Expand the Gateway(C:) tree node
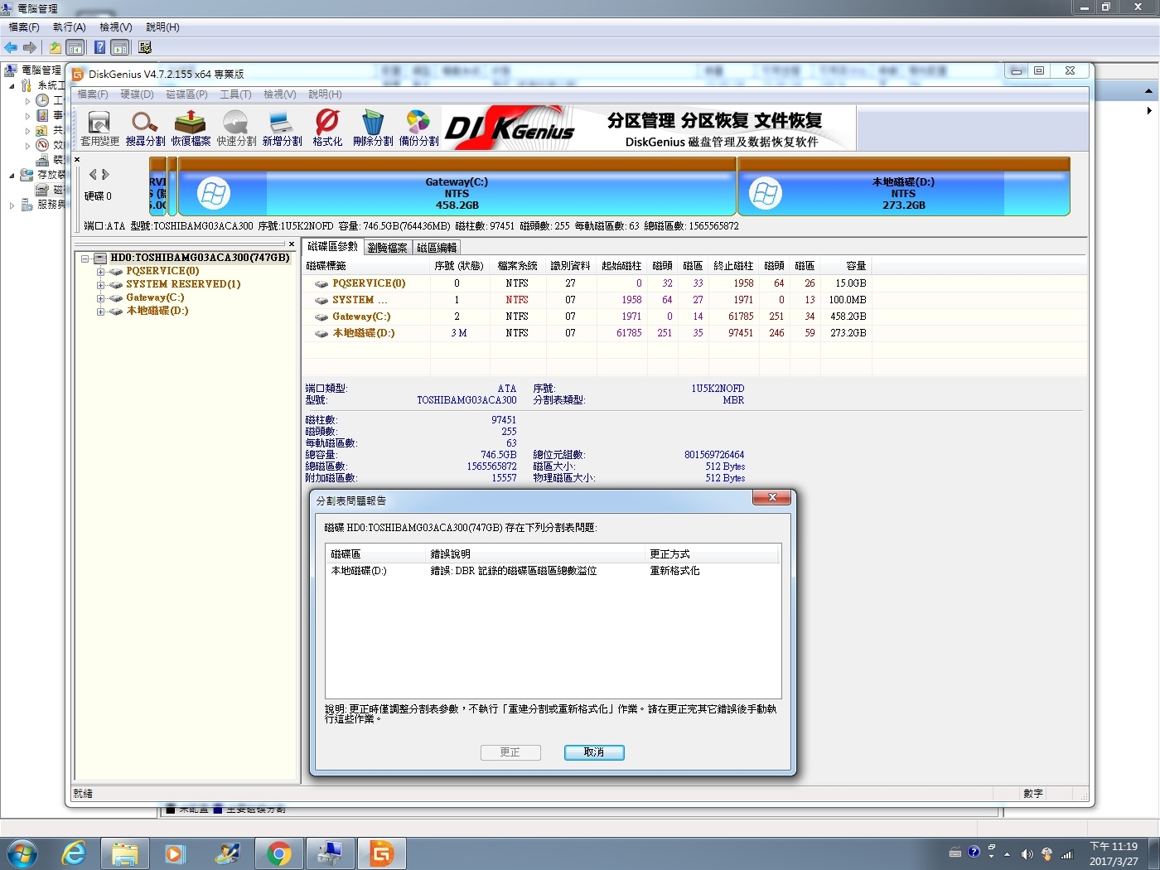Viewport: 1160px width, 870px height. click(x=100, y=297)
